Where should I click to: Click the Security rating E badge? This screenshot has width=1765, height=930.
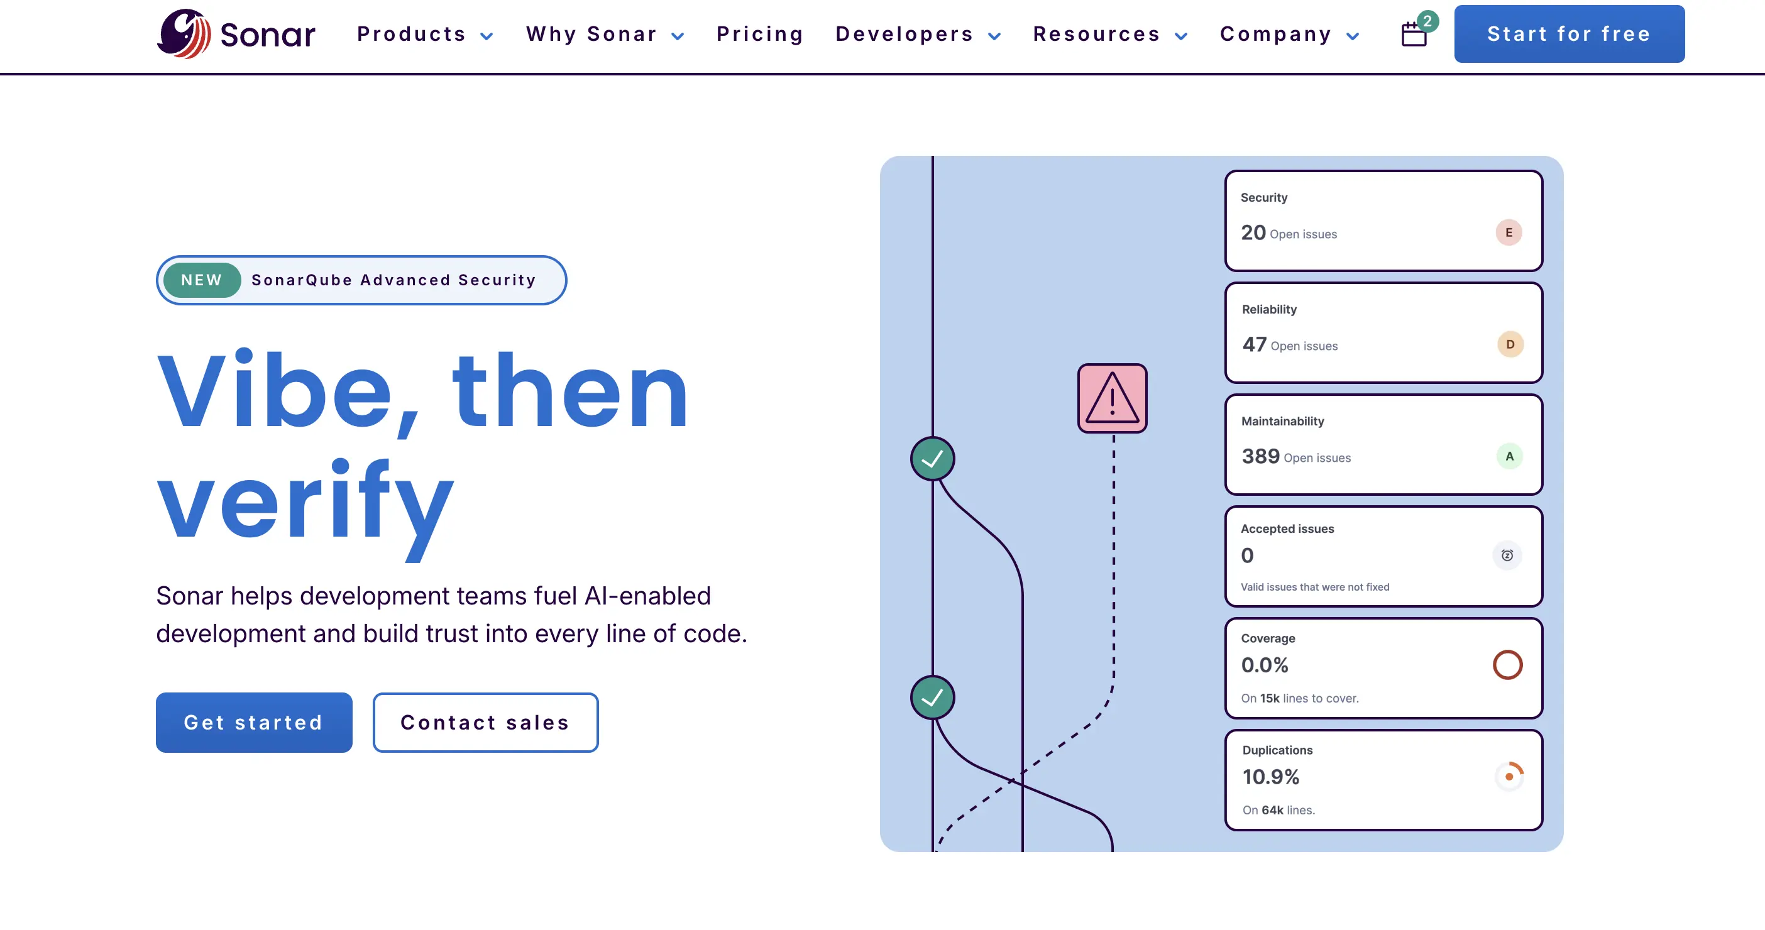(x=1508, y=233)
